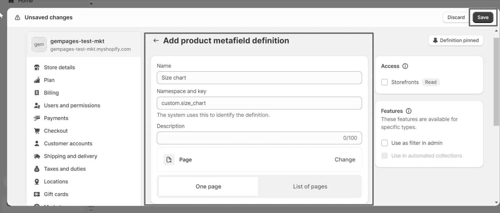This screenshot has height=213, width=500.
Task: Click the Shipping and delivery truck icon
Action: (37, 156)
